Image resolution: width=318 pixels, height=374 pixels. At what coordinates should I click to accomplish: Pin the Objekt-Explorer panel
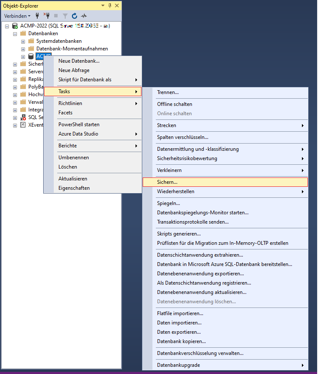tap(110, 6)
